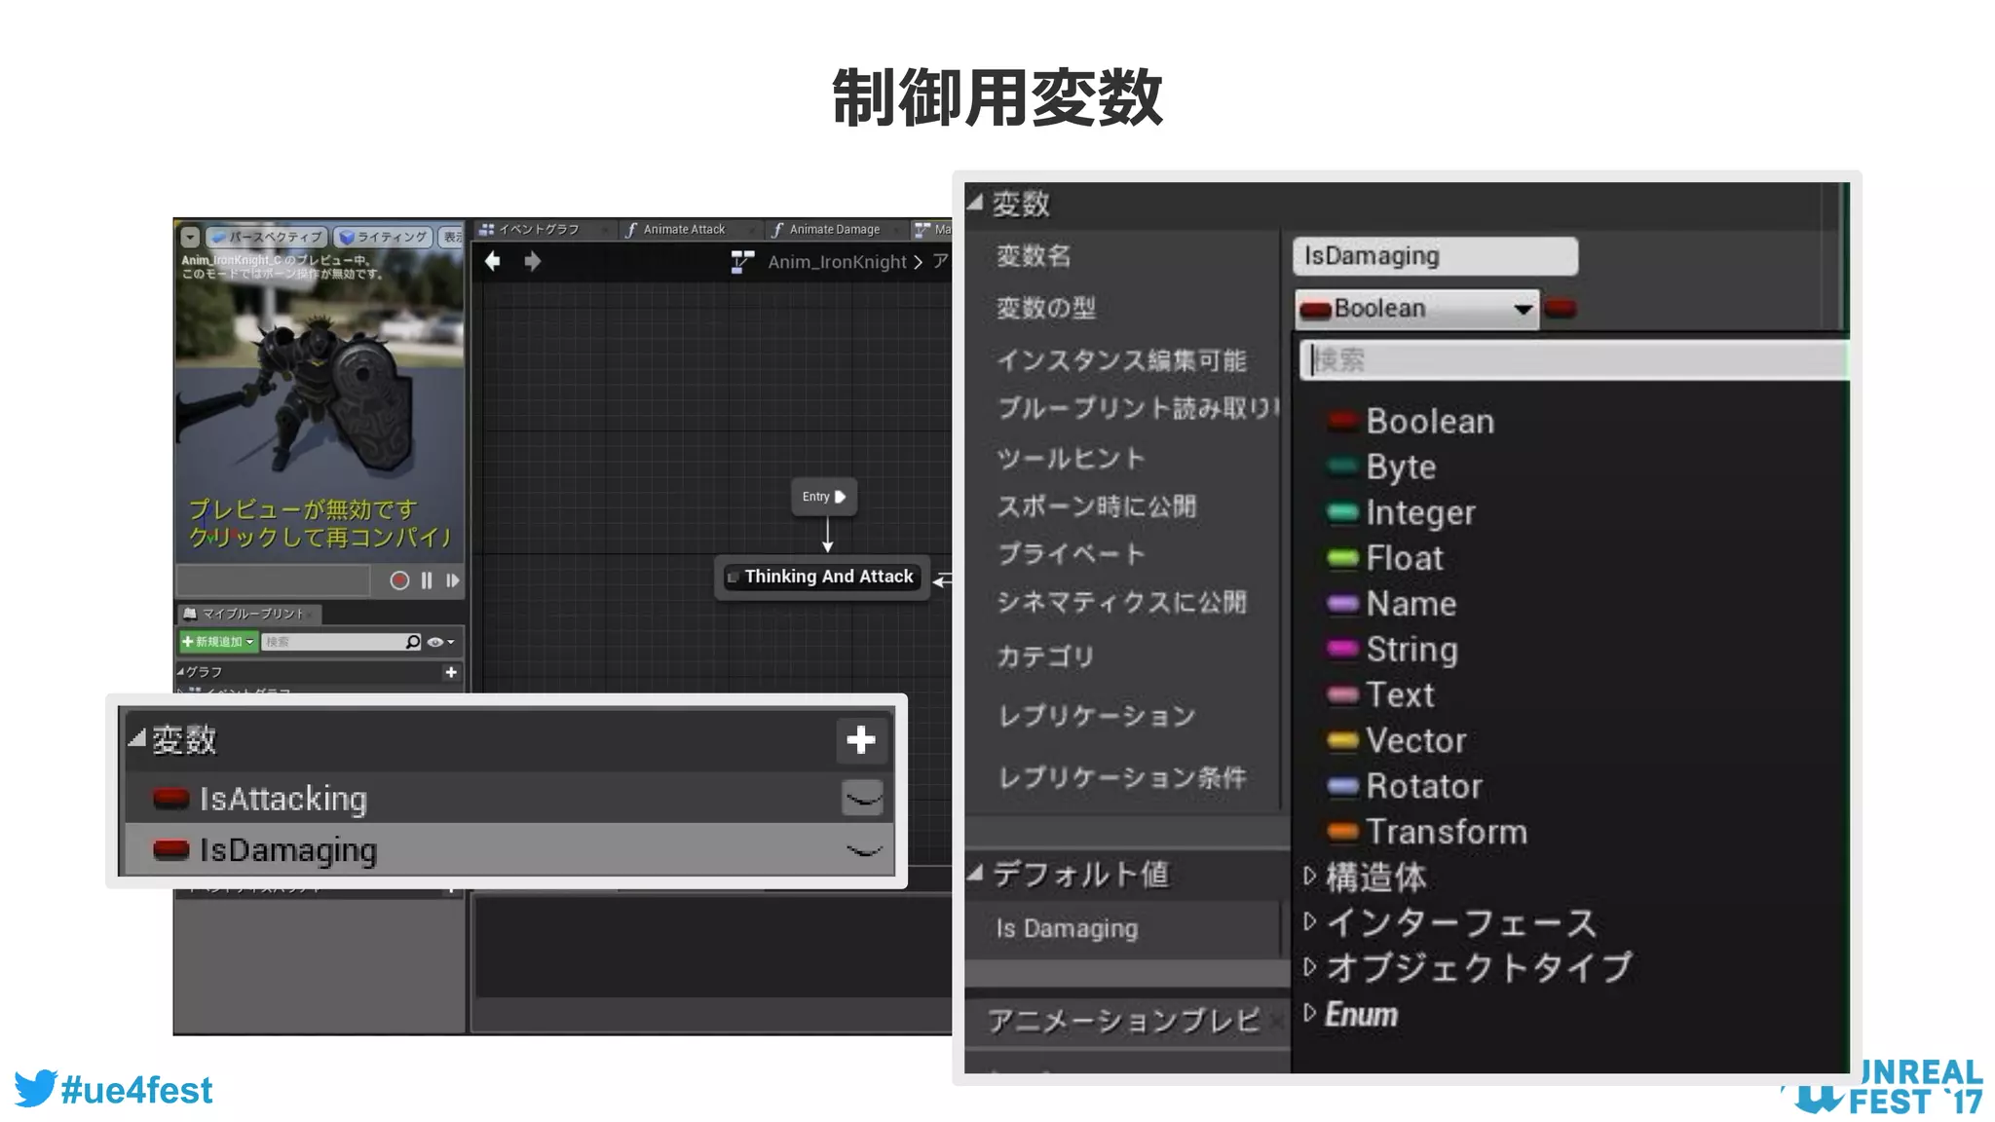Click the プライベート property label

click(x=1071, y=554)
